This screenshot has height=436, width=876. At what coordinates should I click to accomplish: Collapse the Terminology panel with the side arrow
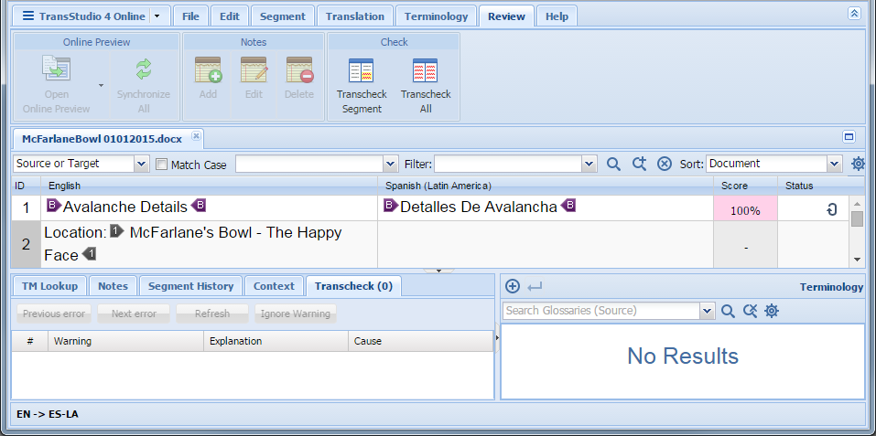pyautogui.click(x=497, y=336)
